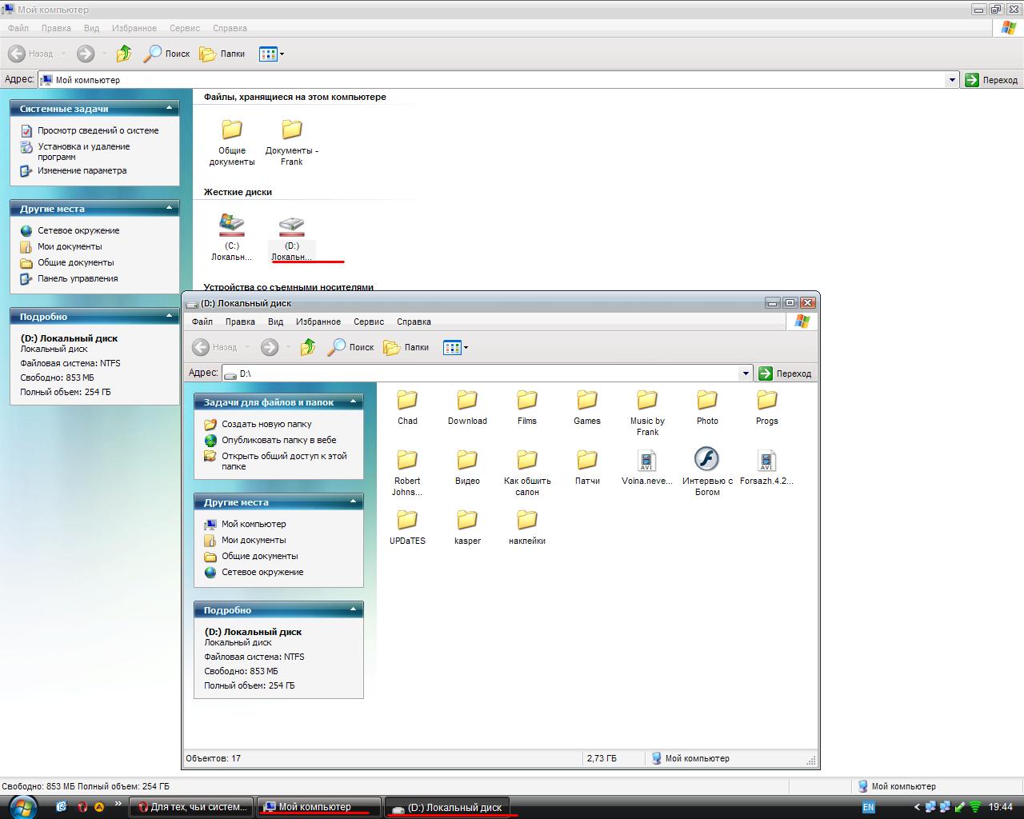Open the Интервью с Богом Flash file

pos(706,461)
